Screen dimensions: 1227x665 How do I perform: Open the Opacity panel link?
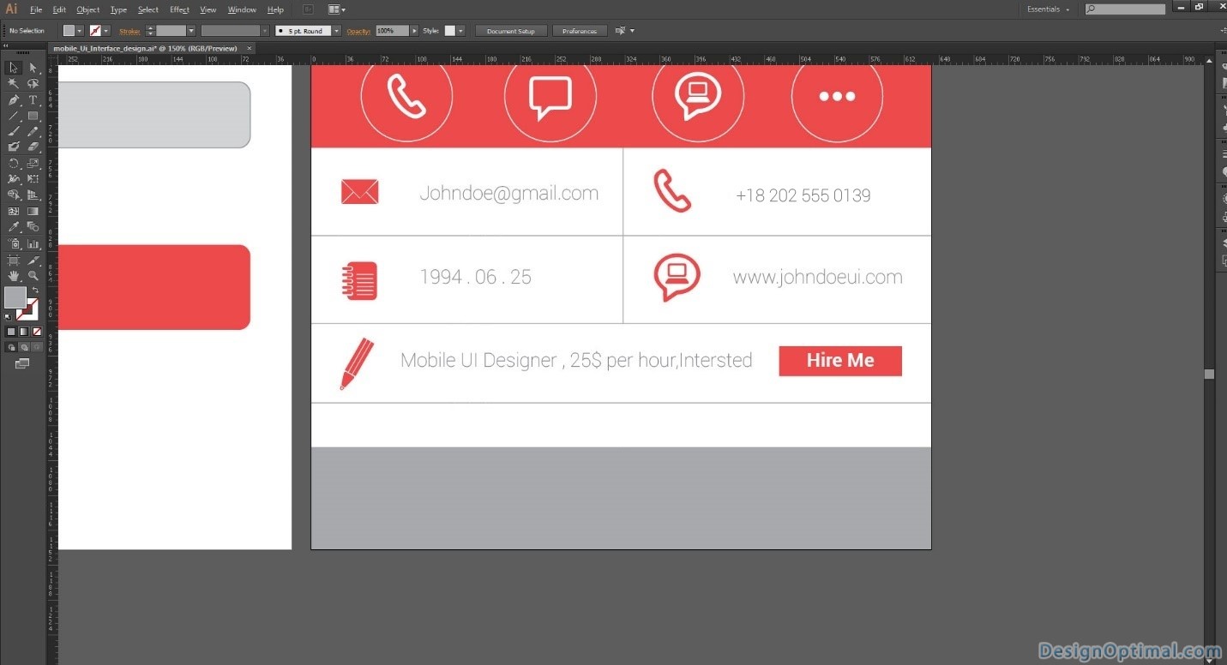click(x=358, y=31)
